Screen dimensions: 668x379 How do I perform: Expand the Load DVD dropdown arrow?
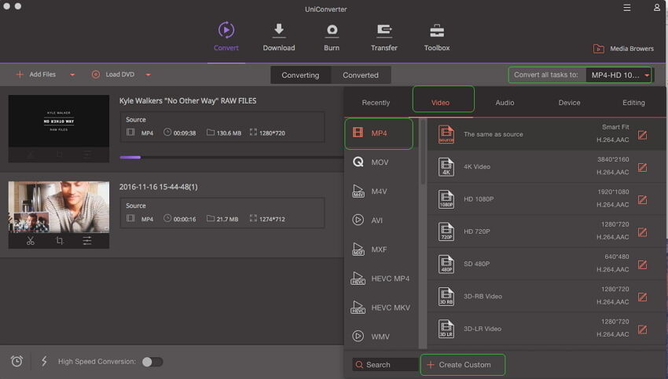coord(148,75)
